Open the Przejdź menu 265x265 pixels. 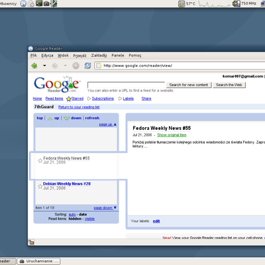pos(79,56)
